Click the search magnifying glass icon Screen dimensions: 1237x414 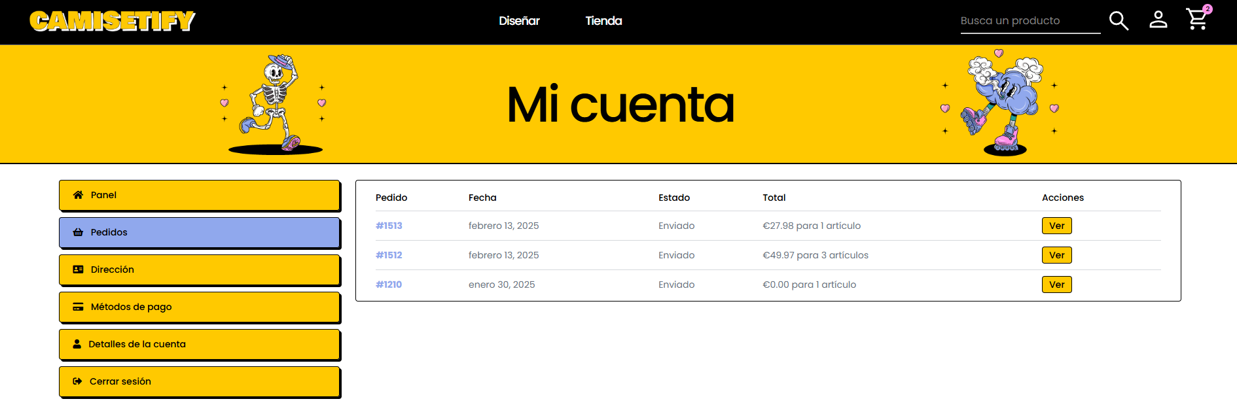coord(1119,21)
